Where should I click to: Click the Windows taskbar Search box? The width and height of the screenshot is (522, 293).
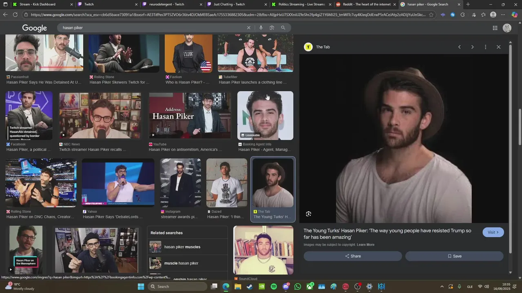[177, 286]
